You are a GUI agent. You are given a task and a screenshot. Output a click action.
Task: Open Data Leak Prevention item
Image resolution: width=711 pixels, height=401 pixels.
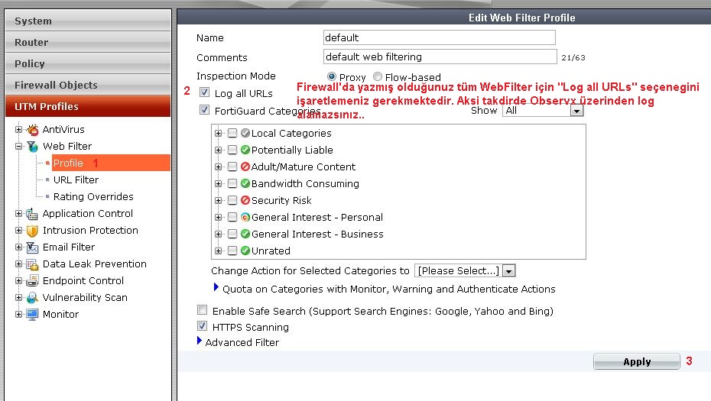94,264
